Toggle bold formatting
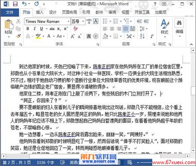This screenshot has width=196, height=166. coord(28,29)
